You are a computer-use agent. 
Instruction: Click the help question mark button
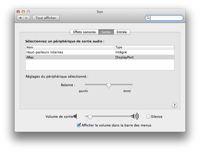(174, 106)
